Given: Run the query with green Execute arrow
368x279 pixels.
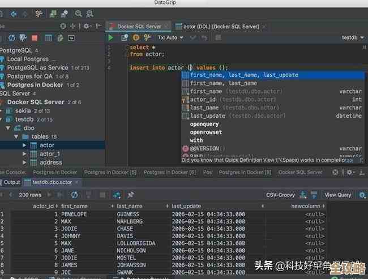Looking at the screenshot, I should (x=110, y=37).
